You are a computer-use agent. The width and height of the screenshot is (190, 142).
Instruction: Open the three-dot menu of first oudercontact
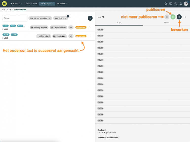[90, 27]
